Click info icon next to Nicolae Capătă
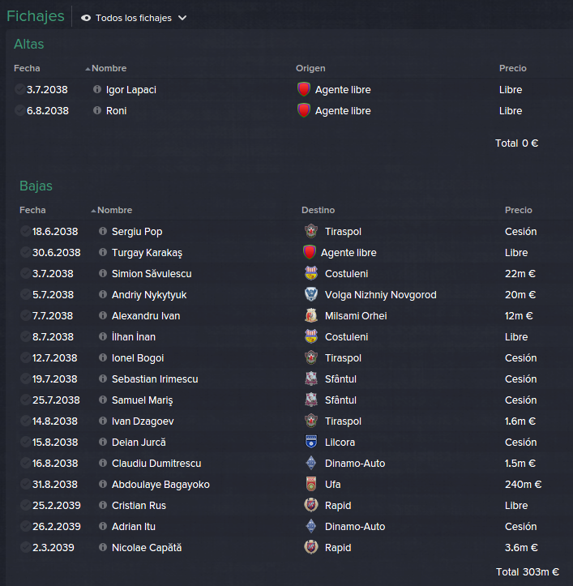 (103, 547)
